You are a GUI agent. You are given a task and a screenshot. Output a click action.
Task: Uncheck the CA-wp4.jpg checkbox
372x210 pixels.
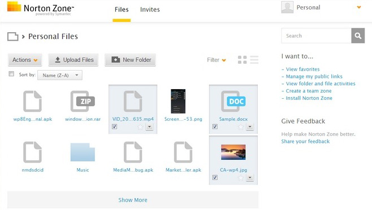click(215, 177)
